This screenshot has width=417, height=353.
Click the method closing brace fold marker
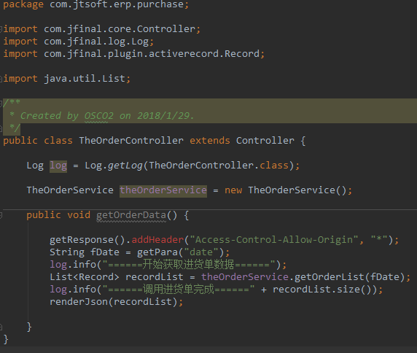[x=1, y=327]
